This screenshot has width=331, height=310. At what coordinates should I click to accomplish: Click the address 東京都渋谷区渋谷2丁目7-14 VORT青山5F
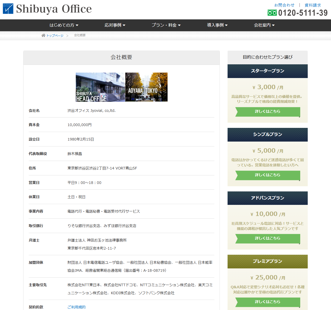tap(102, 168)
